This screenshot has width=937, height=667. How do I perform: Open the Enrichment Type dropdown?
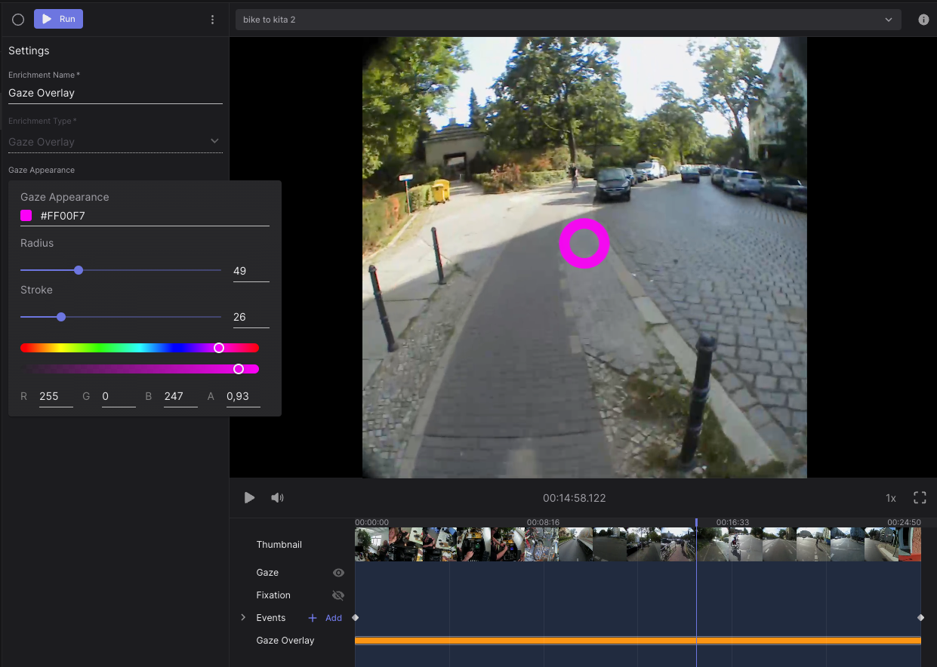[x=115, y=141]
